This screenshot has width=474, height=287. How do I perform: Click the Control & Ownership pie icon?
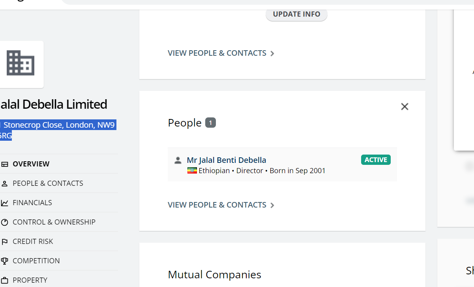pyautogui.click(x=5, y=222)
